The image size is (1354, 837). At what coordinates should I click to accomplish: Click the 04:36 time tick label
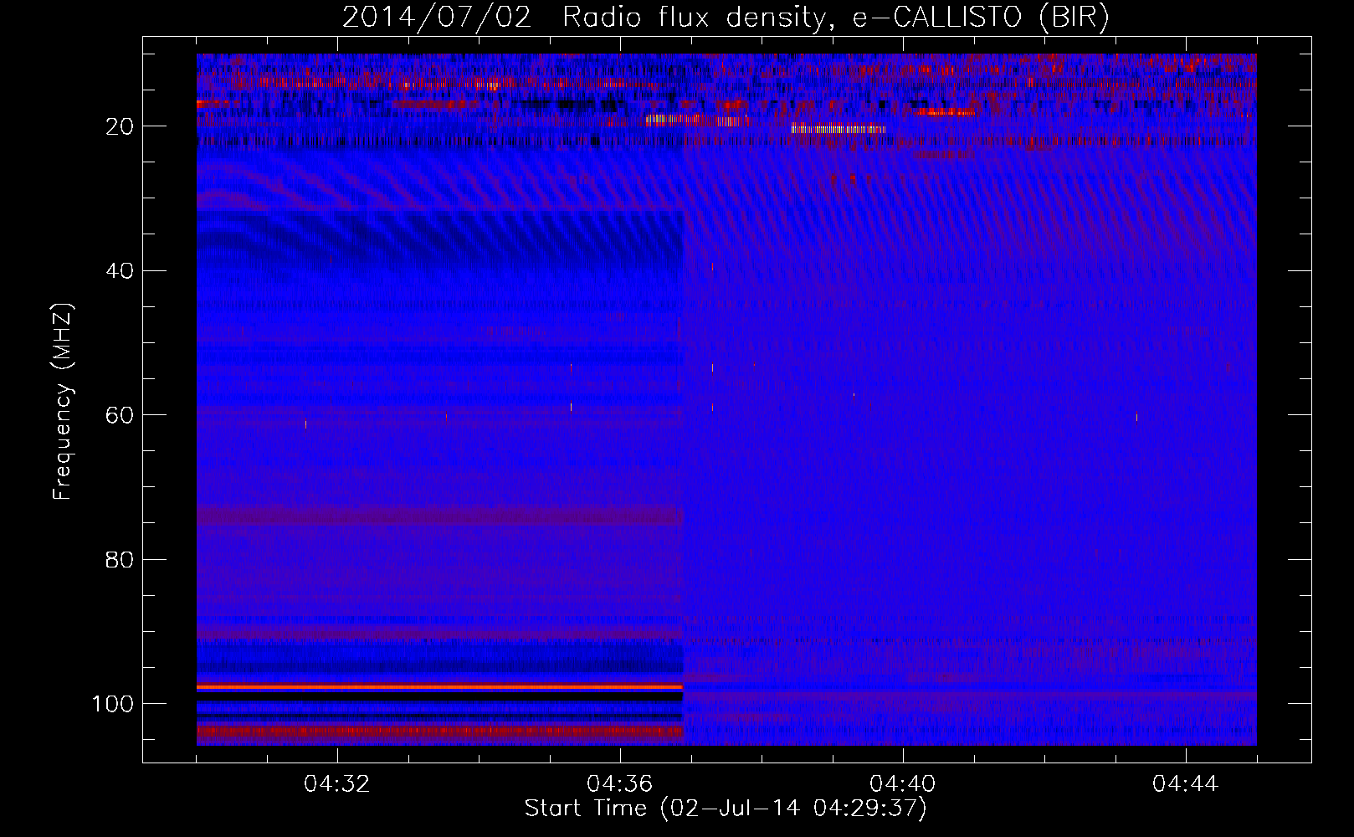pos(620,784)
